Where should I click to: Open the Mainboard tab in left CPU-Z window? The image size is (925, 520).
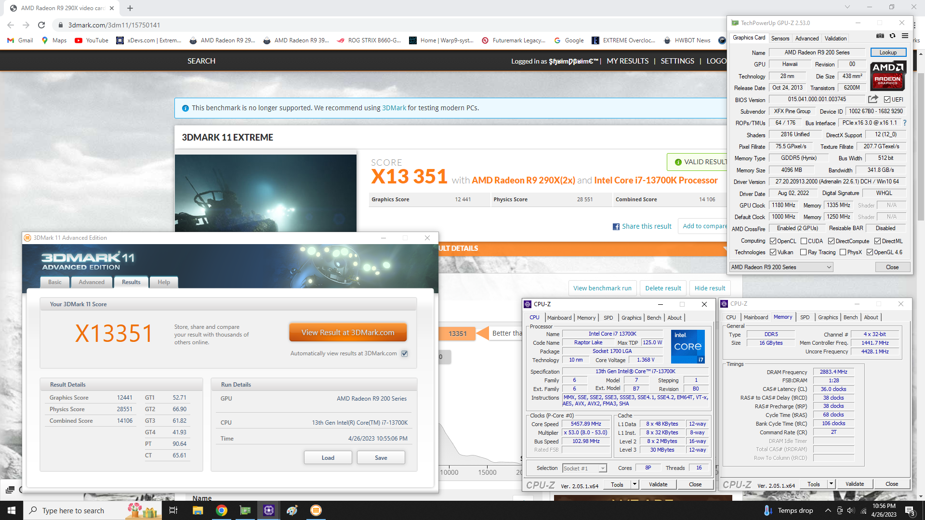tap(559, 318)
